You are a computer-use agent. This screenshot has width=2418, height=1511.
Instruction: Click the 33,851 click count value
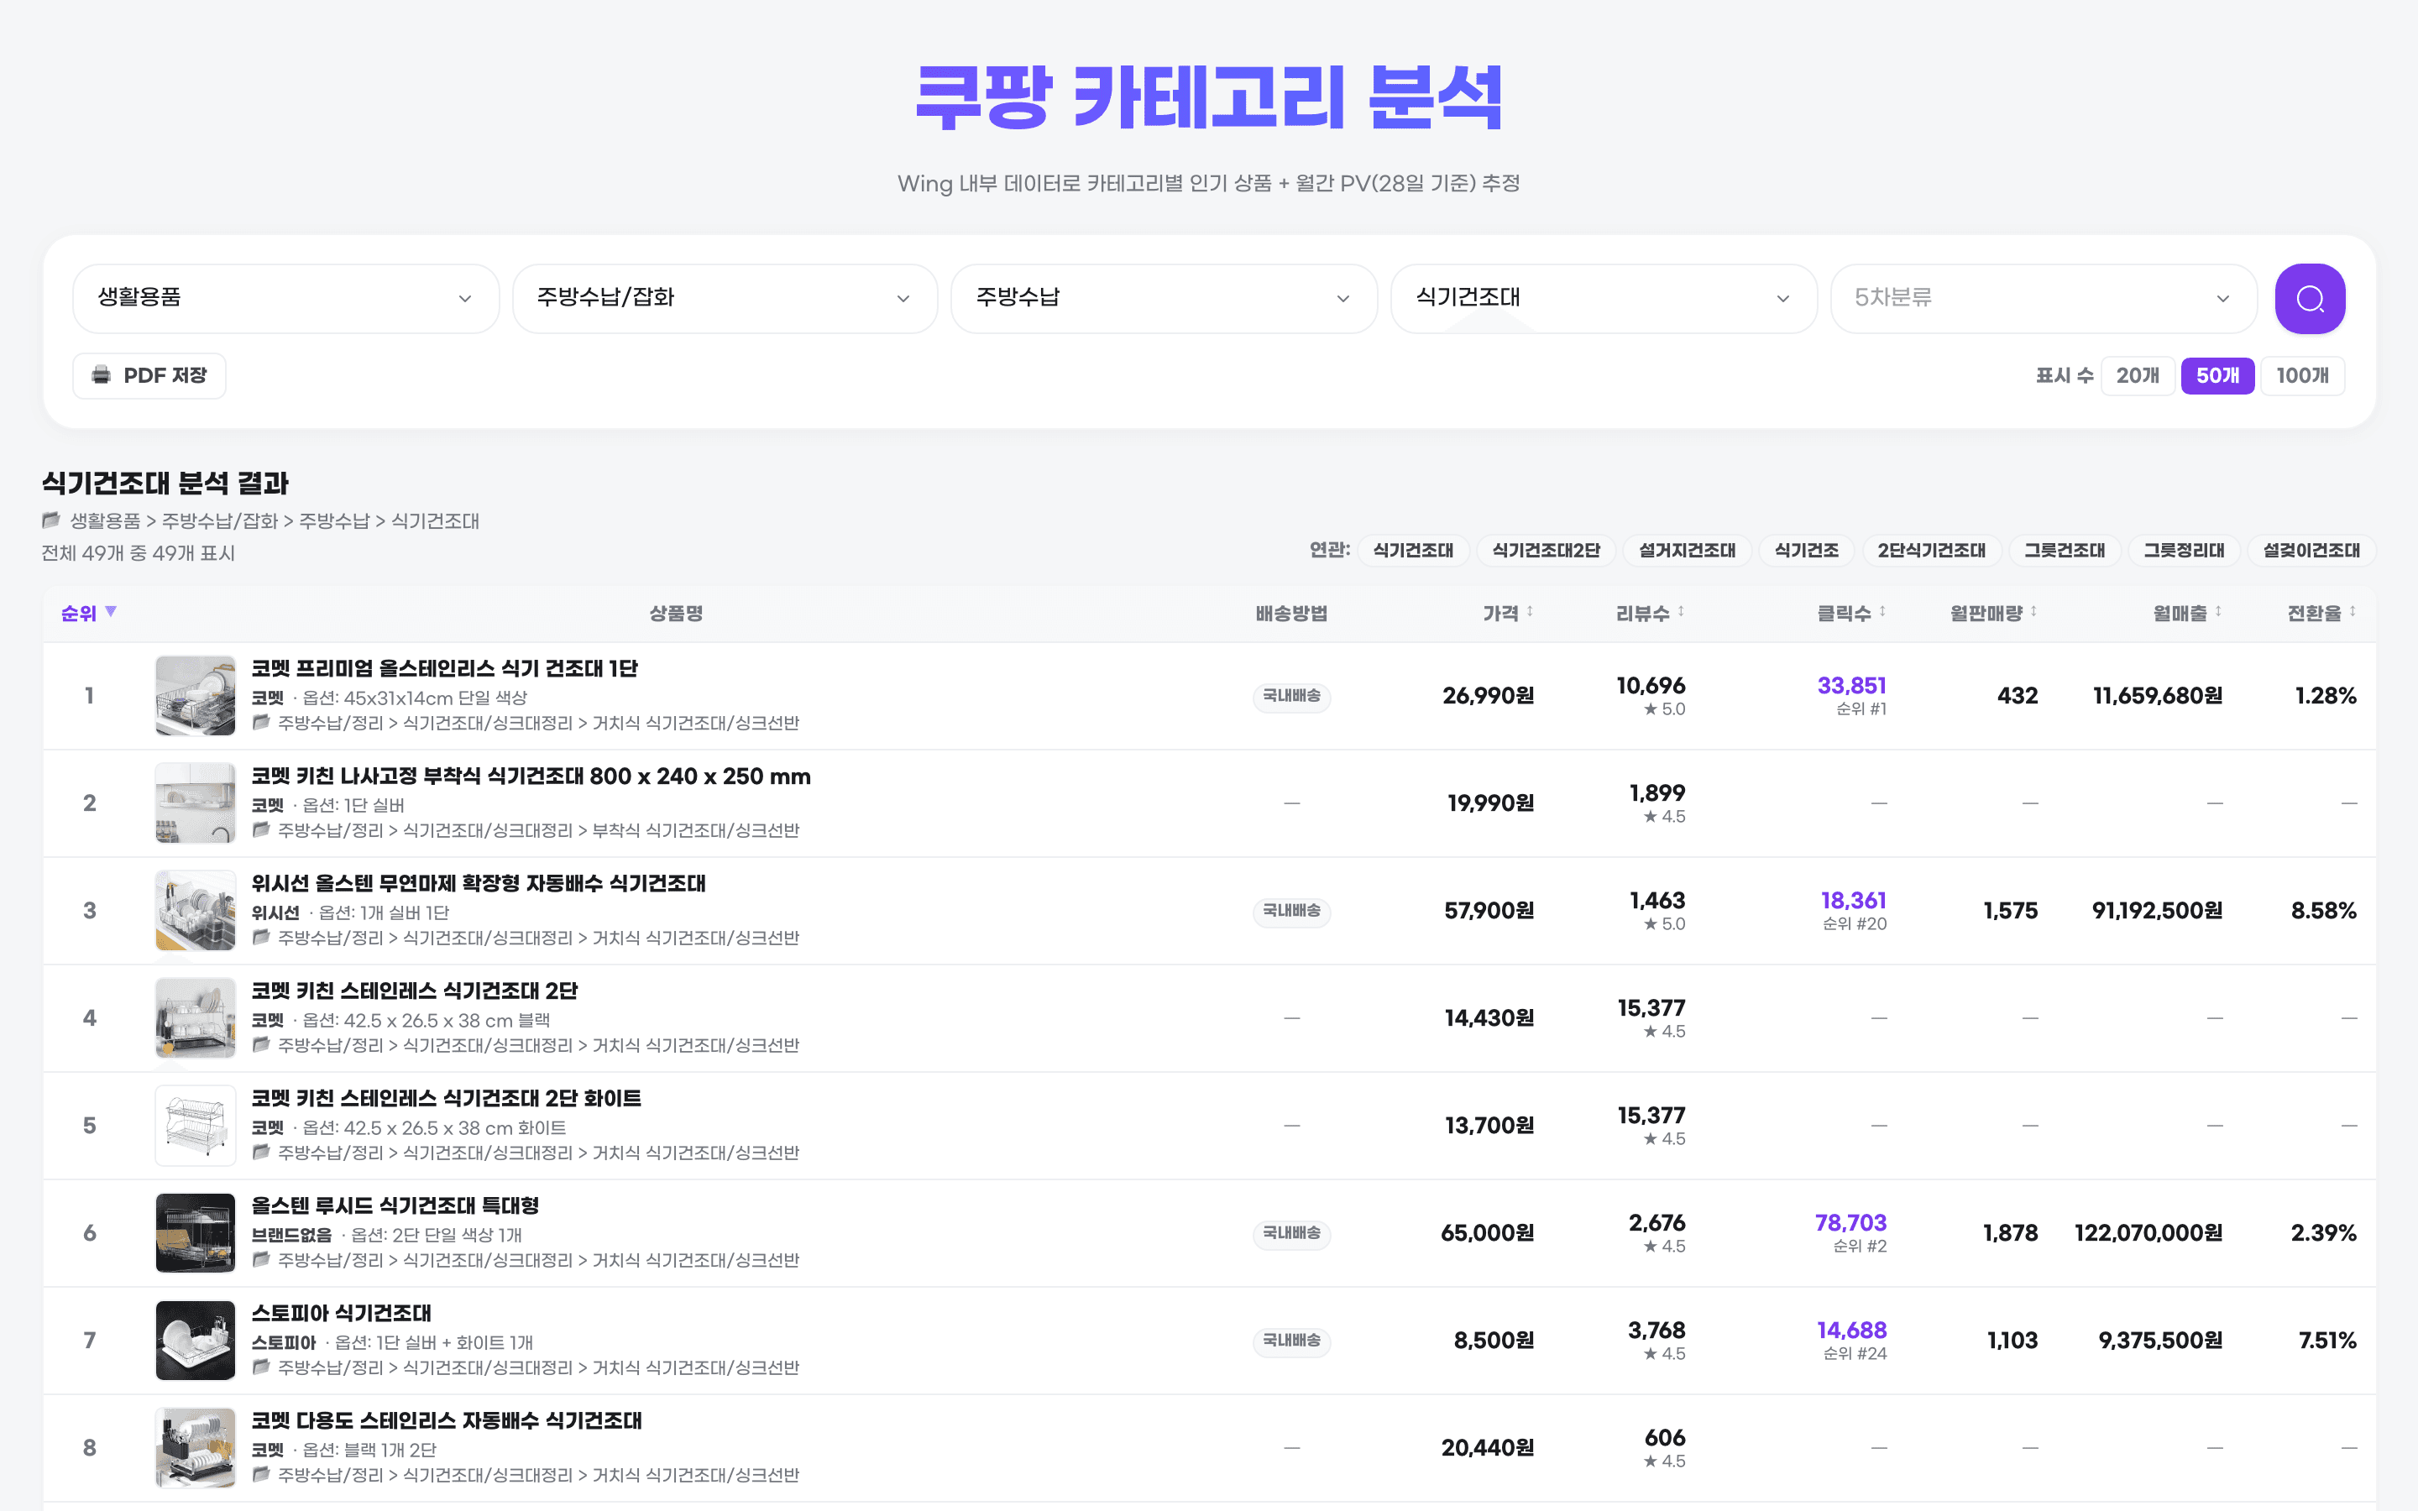1851,686
